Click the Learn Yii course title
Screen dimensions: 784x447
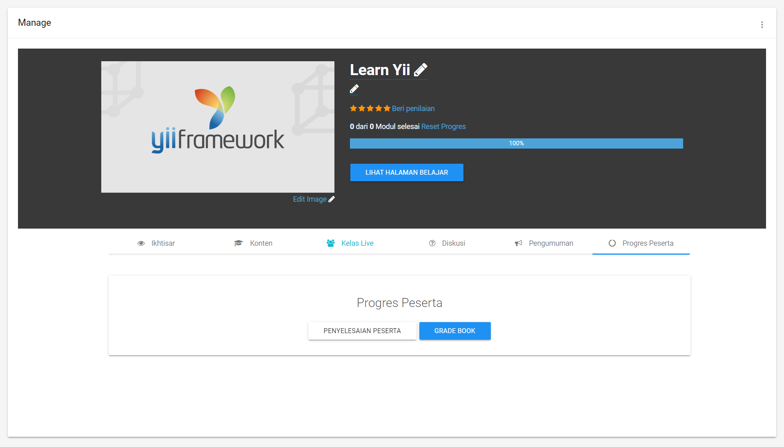coord(380,70)
